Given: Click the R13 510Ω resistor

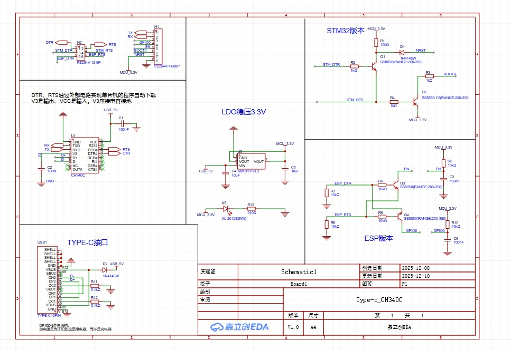Looking at the screenshot, I should [x=251, y=209].
